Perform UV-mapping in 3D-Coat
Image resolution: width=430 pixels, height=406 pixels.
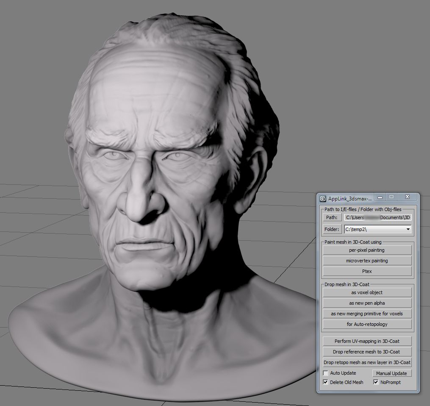[x=366, y=341]
